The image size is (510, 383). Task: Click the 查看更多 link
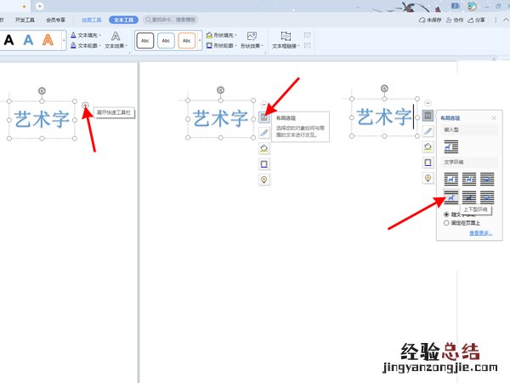pos(480,232)
